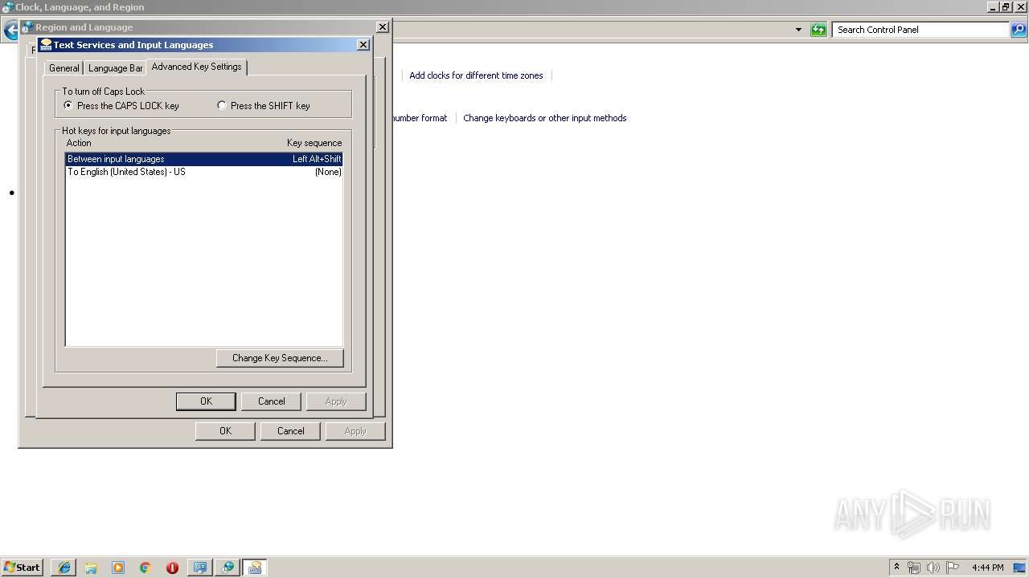Open Change keyboards or other input methods
This screenshot has height=578, width=1029.
[x=544, y=118]
